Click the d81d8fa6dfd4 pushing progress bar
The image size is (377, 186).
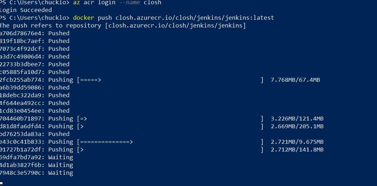click(x=170, y=126)
